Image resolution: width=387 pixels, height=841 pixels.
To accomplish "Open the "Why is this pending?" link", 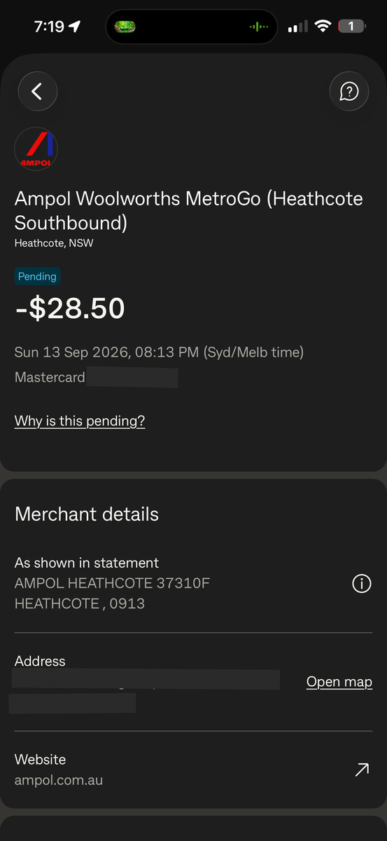I will coord(80,421).
